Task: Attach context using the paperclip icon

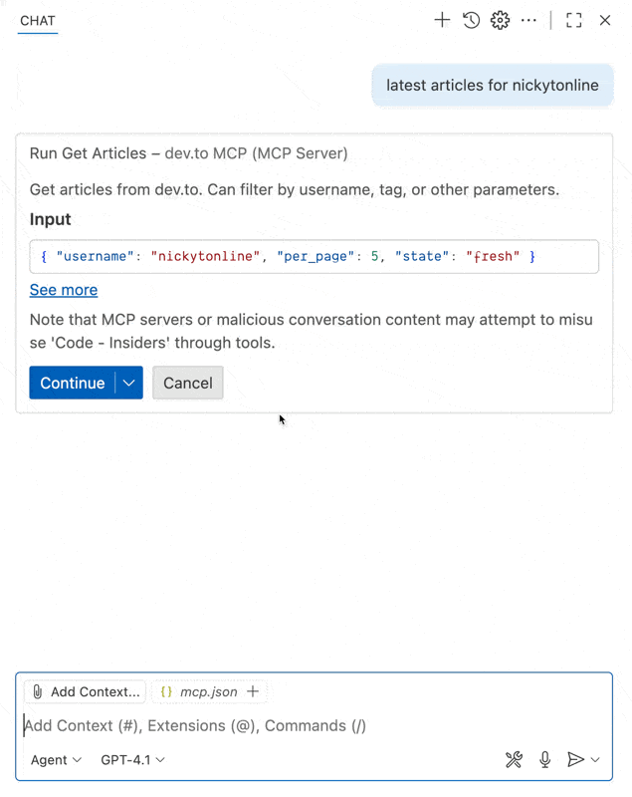Action: (x=38, y=691)
